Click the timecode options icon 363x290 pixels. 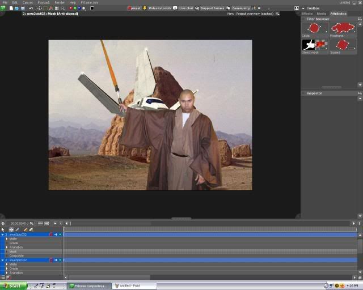click(x=32, y=223)
